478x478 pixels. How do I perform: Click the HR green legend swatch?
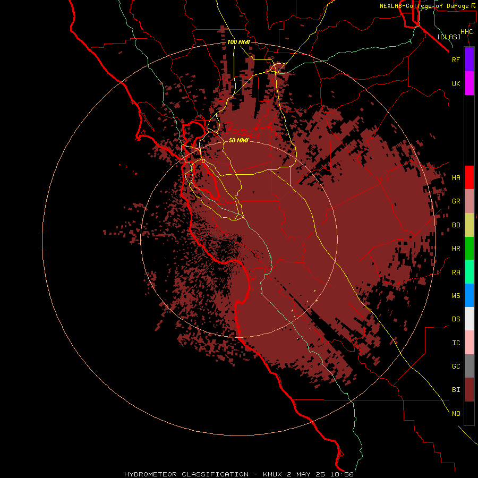469,249
